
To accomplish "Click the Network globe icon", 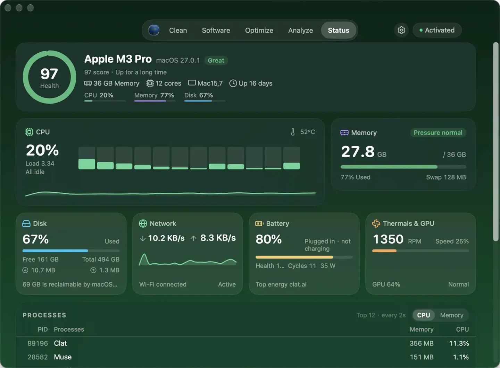I will coord(143,224).
